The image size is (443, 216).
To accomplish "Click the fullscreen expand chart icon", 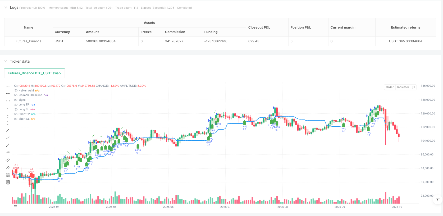I will [414, 87].
